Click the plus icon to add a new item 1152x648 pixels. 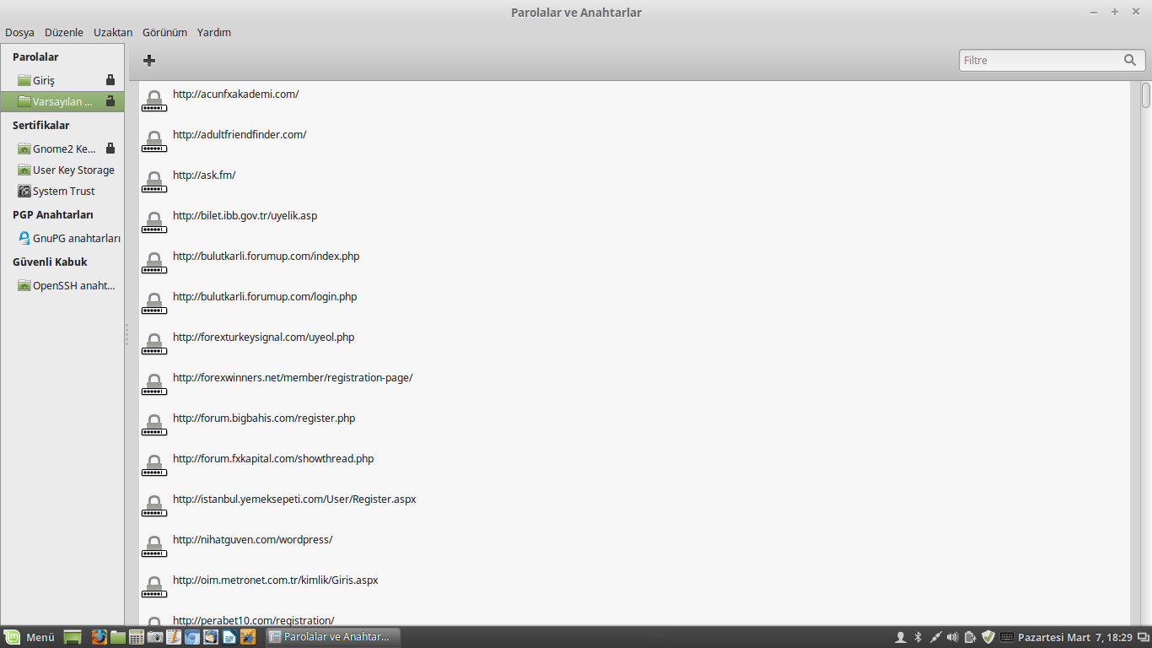(149, 60)
